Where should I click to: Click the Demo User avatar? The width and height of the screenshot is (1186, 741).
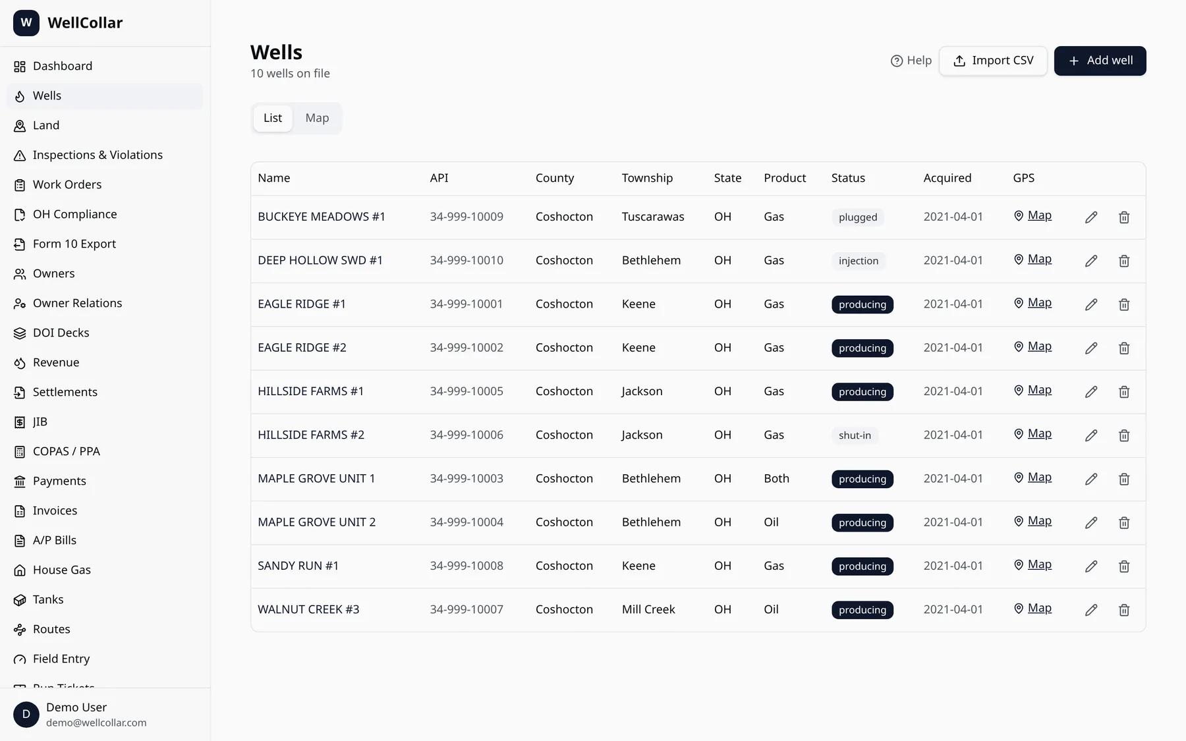26,715
